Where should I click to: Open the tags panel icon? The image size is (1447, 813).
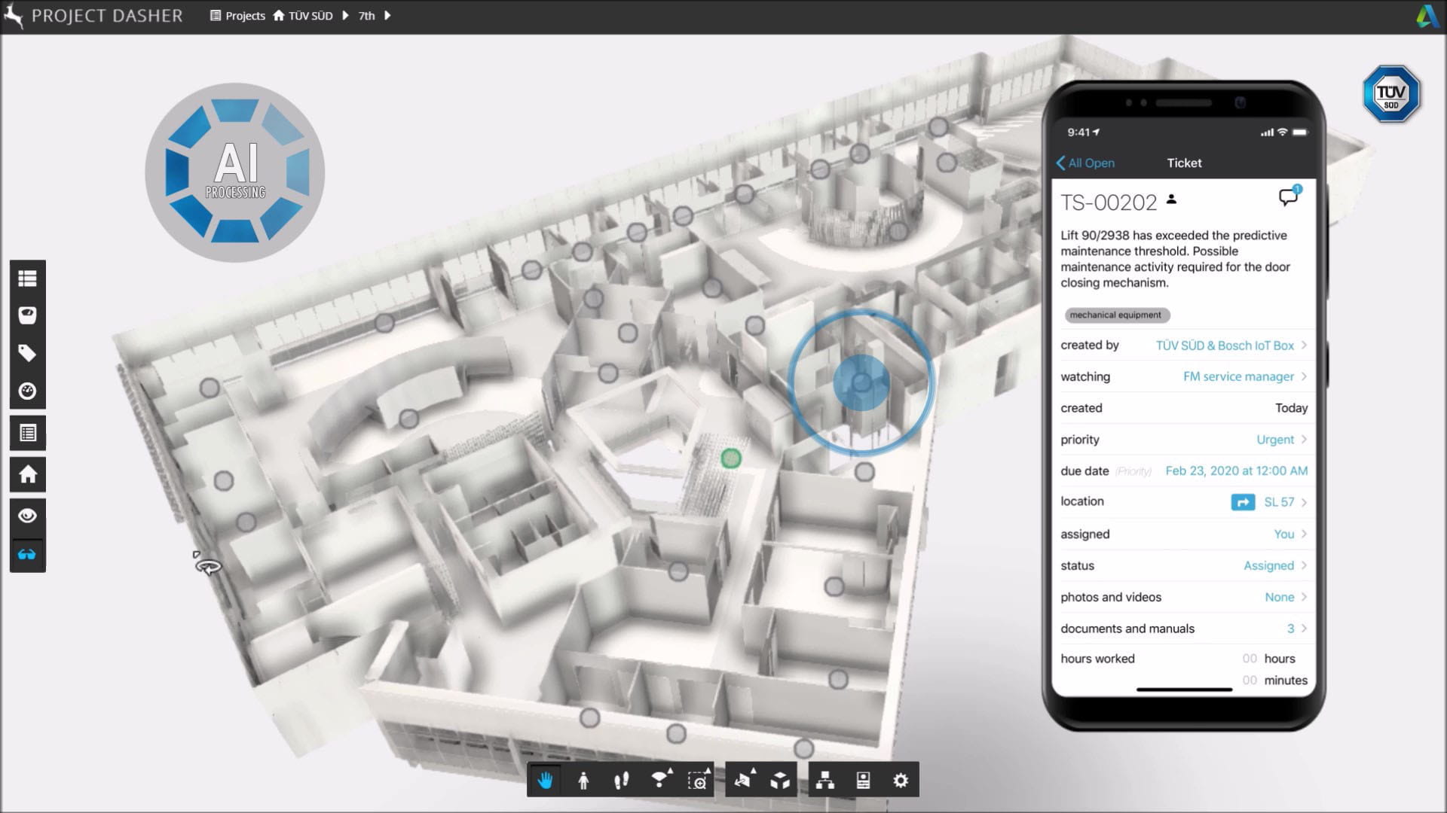28,353
